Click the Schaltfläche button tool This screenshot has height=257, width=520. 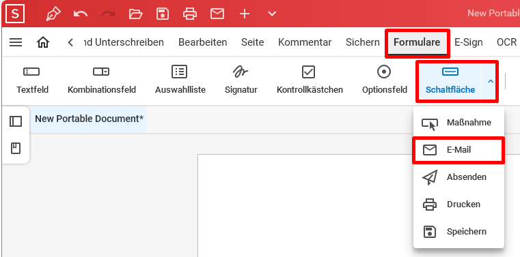point(450,80)
